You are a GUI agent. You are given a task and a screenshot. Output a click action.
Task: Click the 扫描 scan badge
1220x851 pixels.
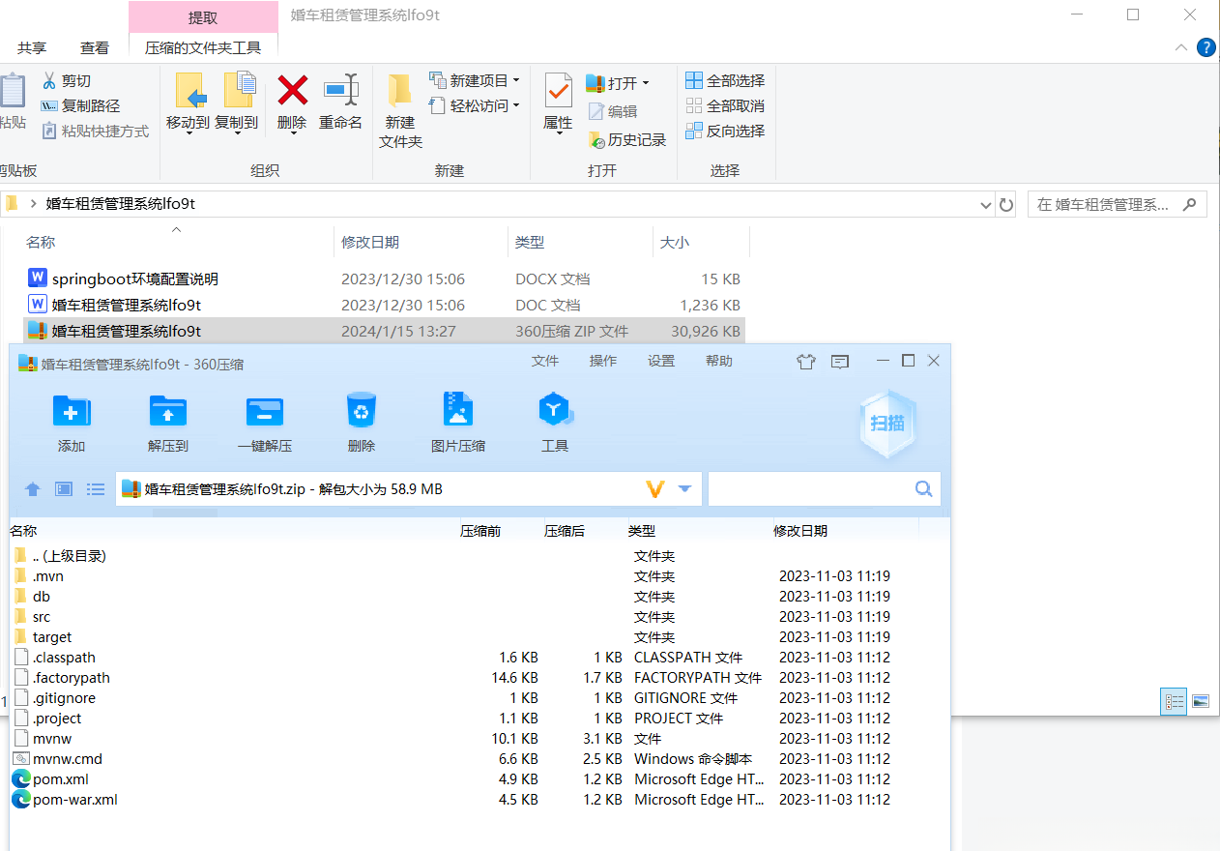887,424
